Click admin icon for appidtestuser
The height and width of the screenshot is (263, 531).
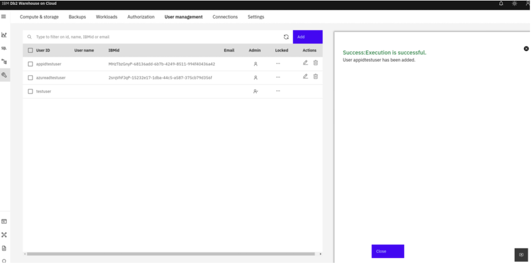pos(256,64)
